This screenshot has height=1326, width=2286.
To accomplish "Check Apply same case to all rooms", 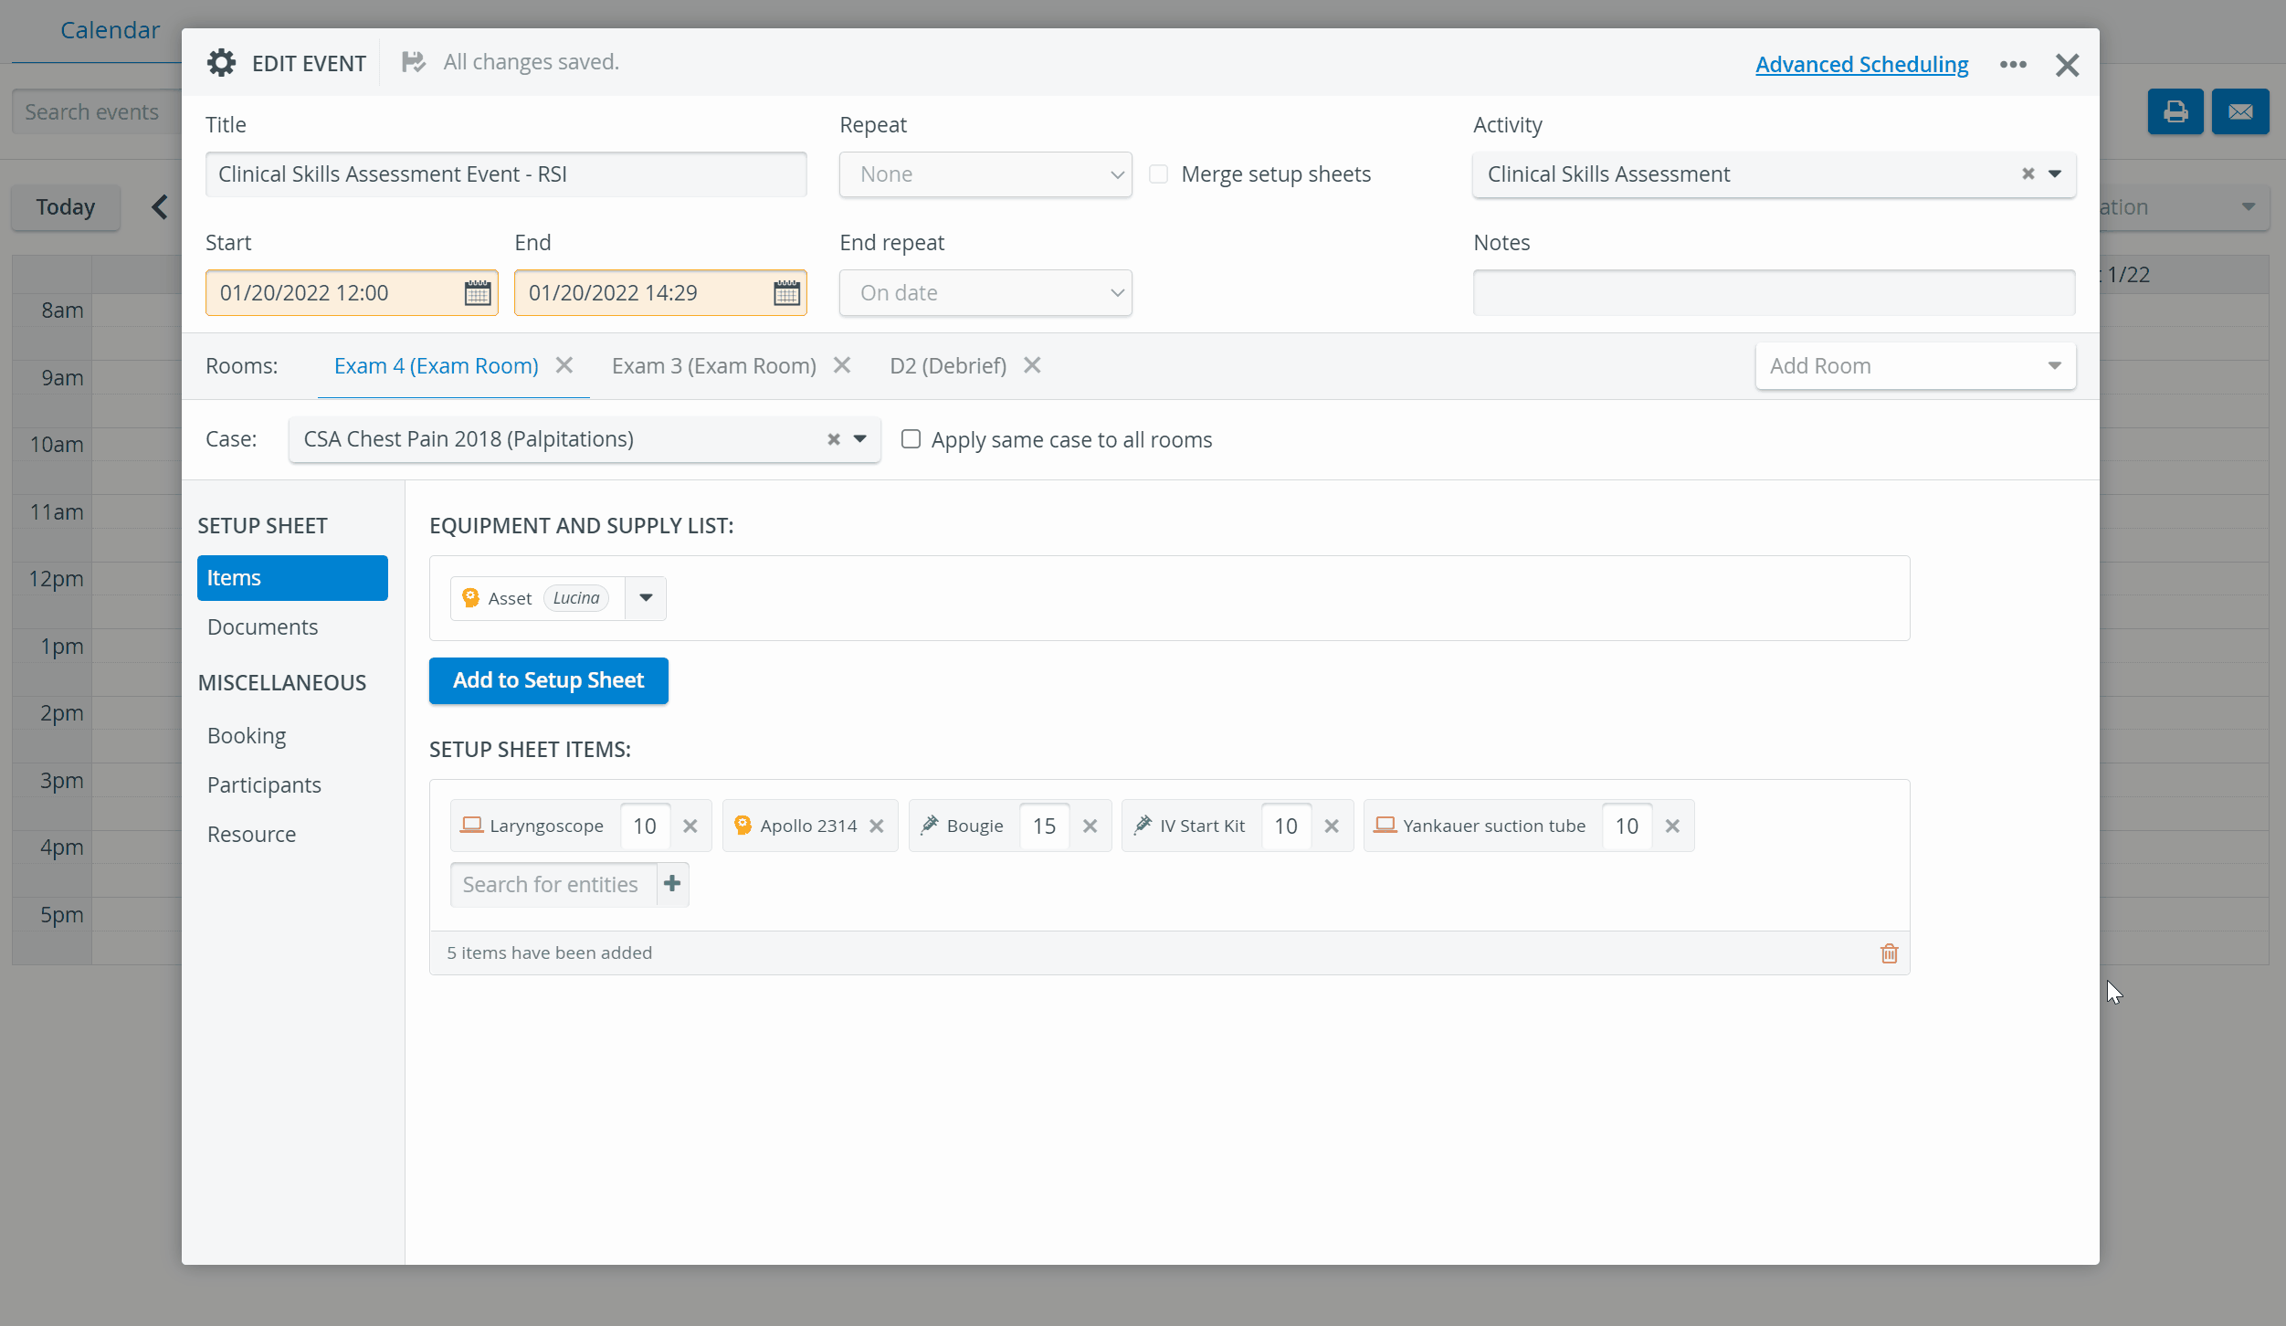I will 911,439.
